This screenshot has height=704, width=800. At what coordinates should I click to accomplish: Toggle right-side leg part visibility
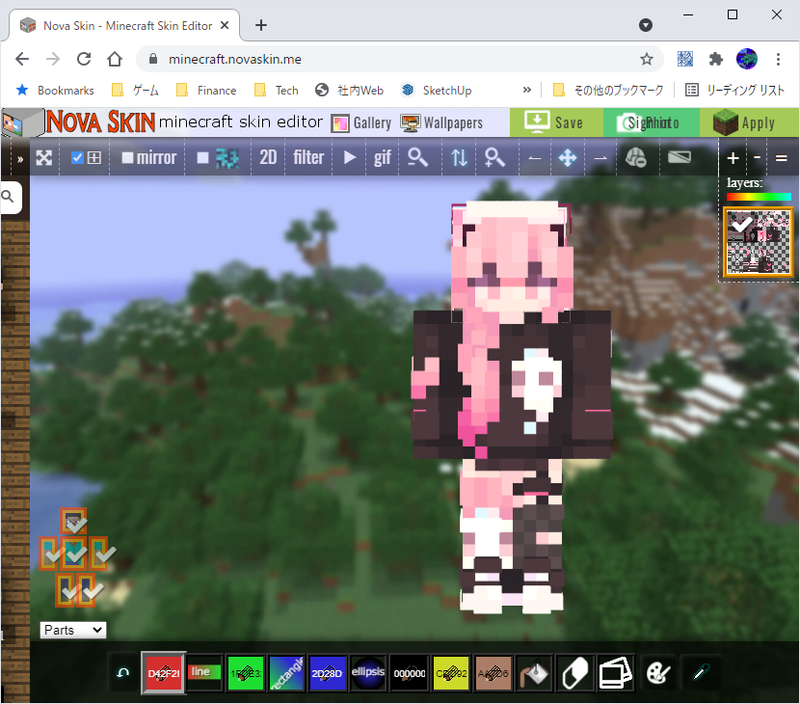click(x=86, y=590)
